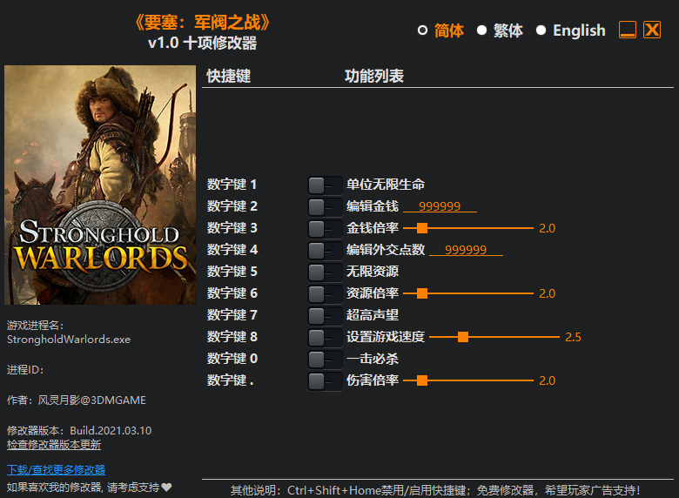The image size is (679, 498).
Task: Close the trainer with the orange X
Action: 652,30
